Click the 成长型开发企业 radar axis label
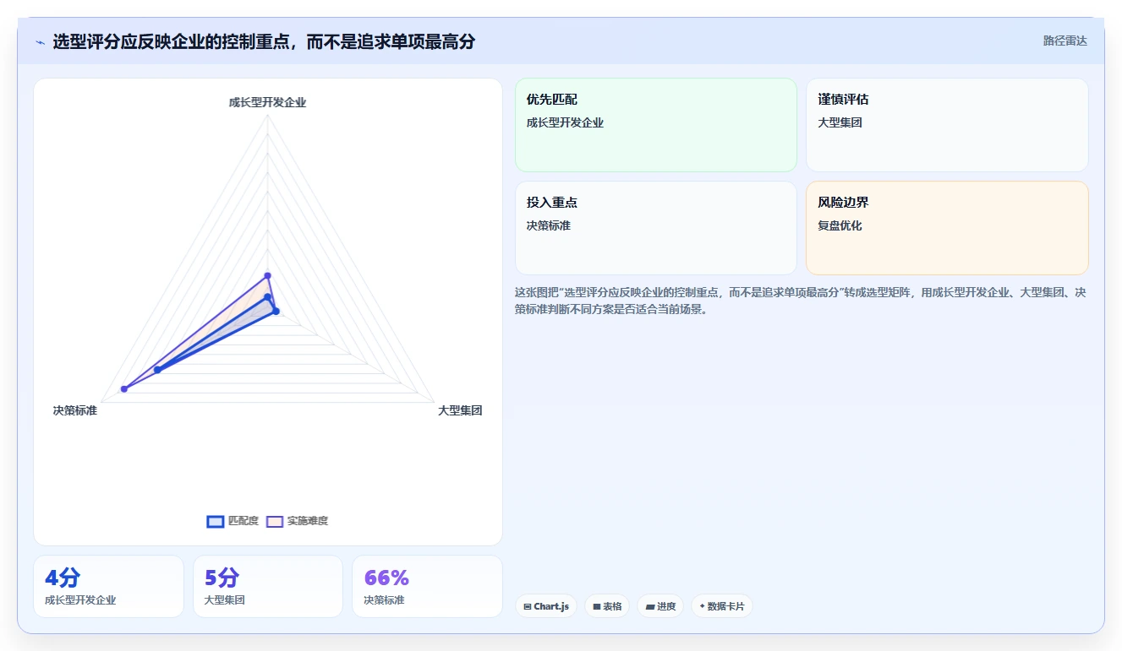Viewport: 1122px width, 651px height. 267,102
